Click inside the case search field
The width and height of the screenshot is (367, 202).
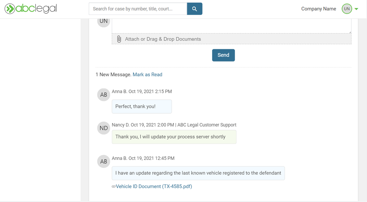[x=138, y=9]
